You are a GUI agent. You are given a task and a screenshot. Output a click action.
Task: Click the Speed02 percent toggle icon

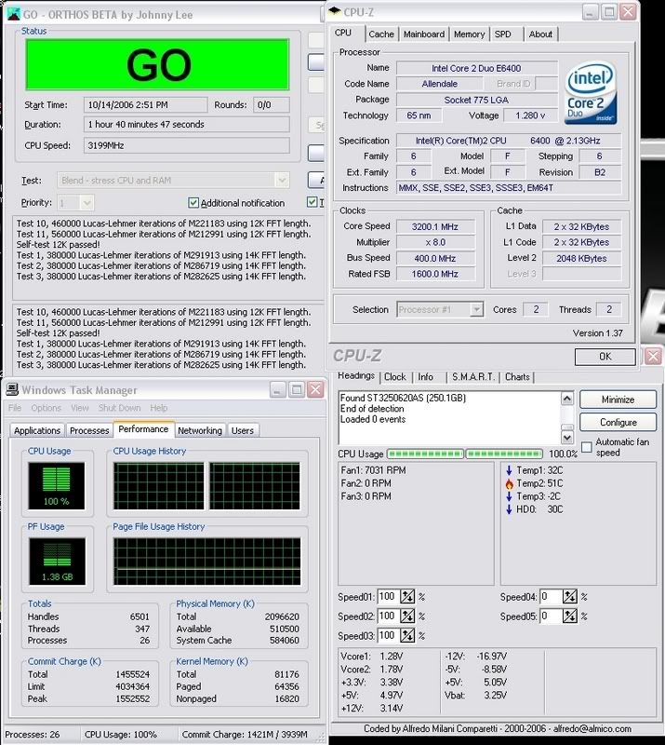[407, 616]
